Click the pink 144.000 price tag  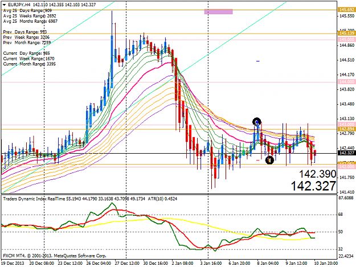tap(346, 81)
